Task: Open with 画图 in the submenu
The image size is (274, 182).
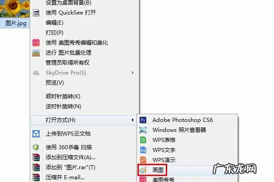Action: coord(158,170)
